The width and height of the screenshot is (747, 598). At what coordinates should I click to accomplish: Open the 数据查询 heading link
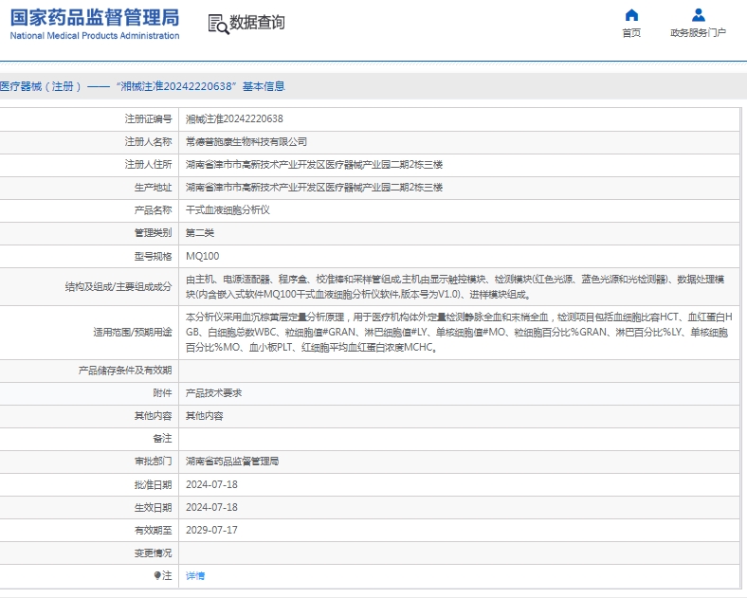click(x=257, y=23)
